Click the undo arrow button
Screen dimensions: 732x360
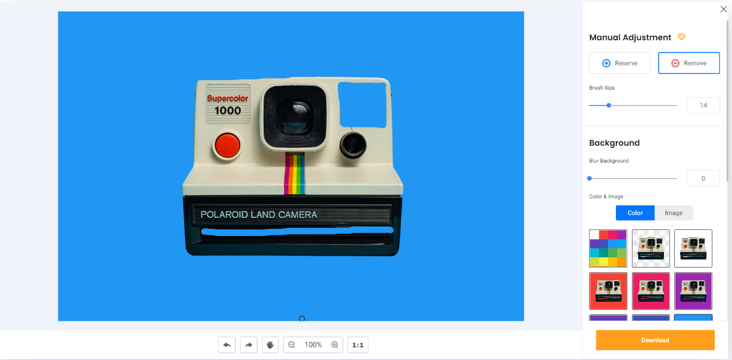[226, 345]
